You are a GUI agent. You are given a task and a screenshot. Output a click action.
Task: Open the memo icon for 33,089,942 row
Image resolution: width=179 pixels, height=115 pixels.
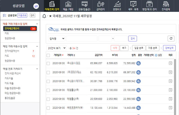click(170, 81)
